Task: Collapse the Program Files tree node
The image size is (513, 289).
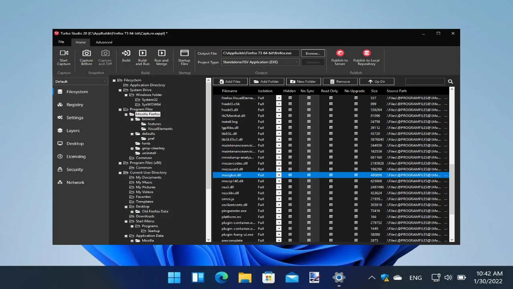Action: pos(120,110)
